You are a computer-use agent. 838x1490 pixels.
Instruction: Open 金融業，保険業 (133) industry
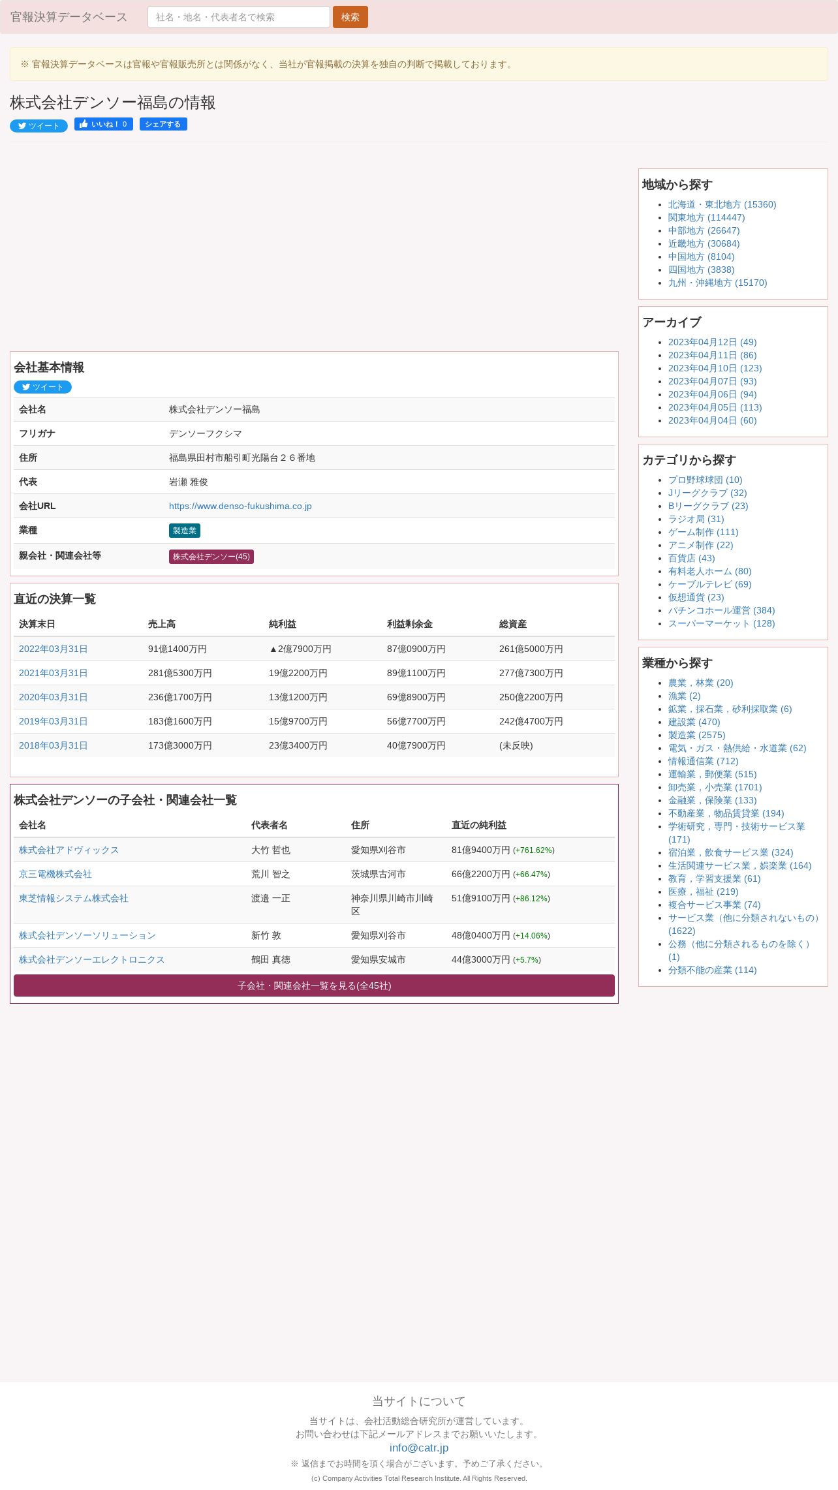(712, 800)
